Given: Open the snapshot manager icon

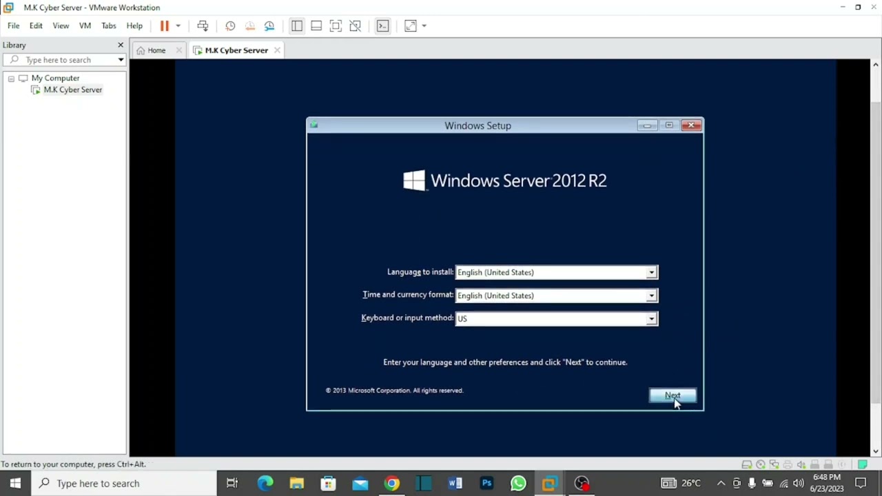Looking at the screenshot, I should pos(269,25).
